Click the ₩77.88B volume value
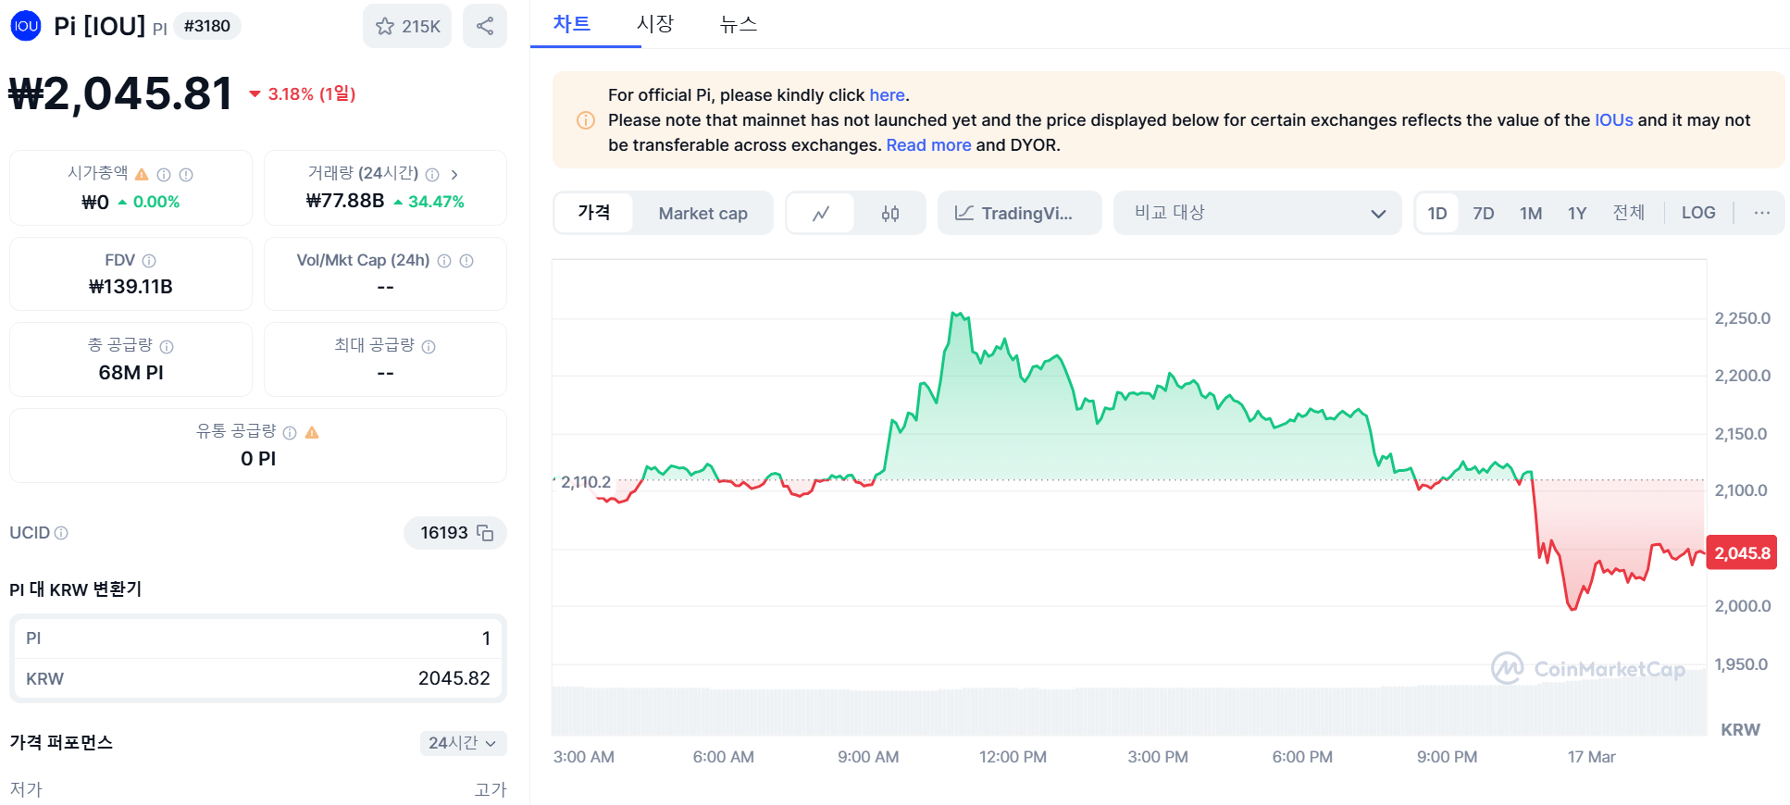Screen dimensions: 1790x805 click(345, 201)
